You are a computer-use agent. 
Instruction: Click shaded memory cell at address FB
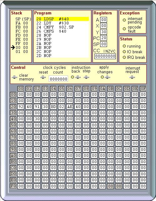click(x=110, y=186)
